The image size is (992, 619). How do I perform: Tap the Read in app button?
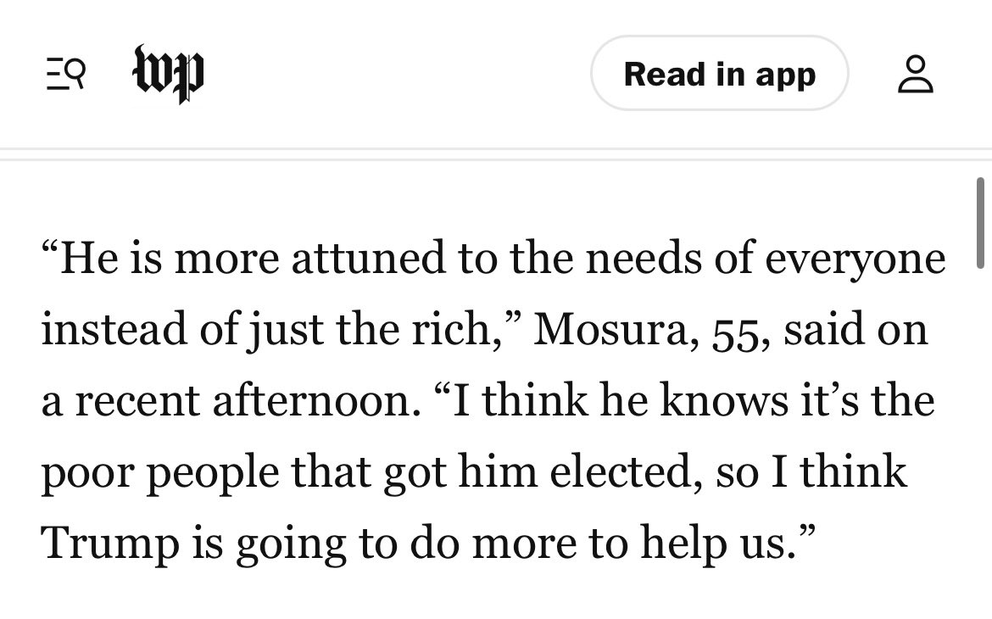point(719,74)
